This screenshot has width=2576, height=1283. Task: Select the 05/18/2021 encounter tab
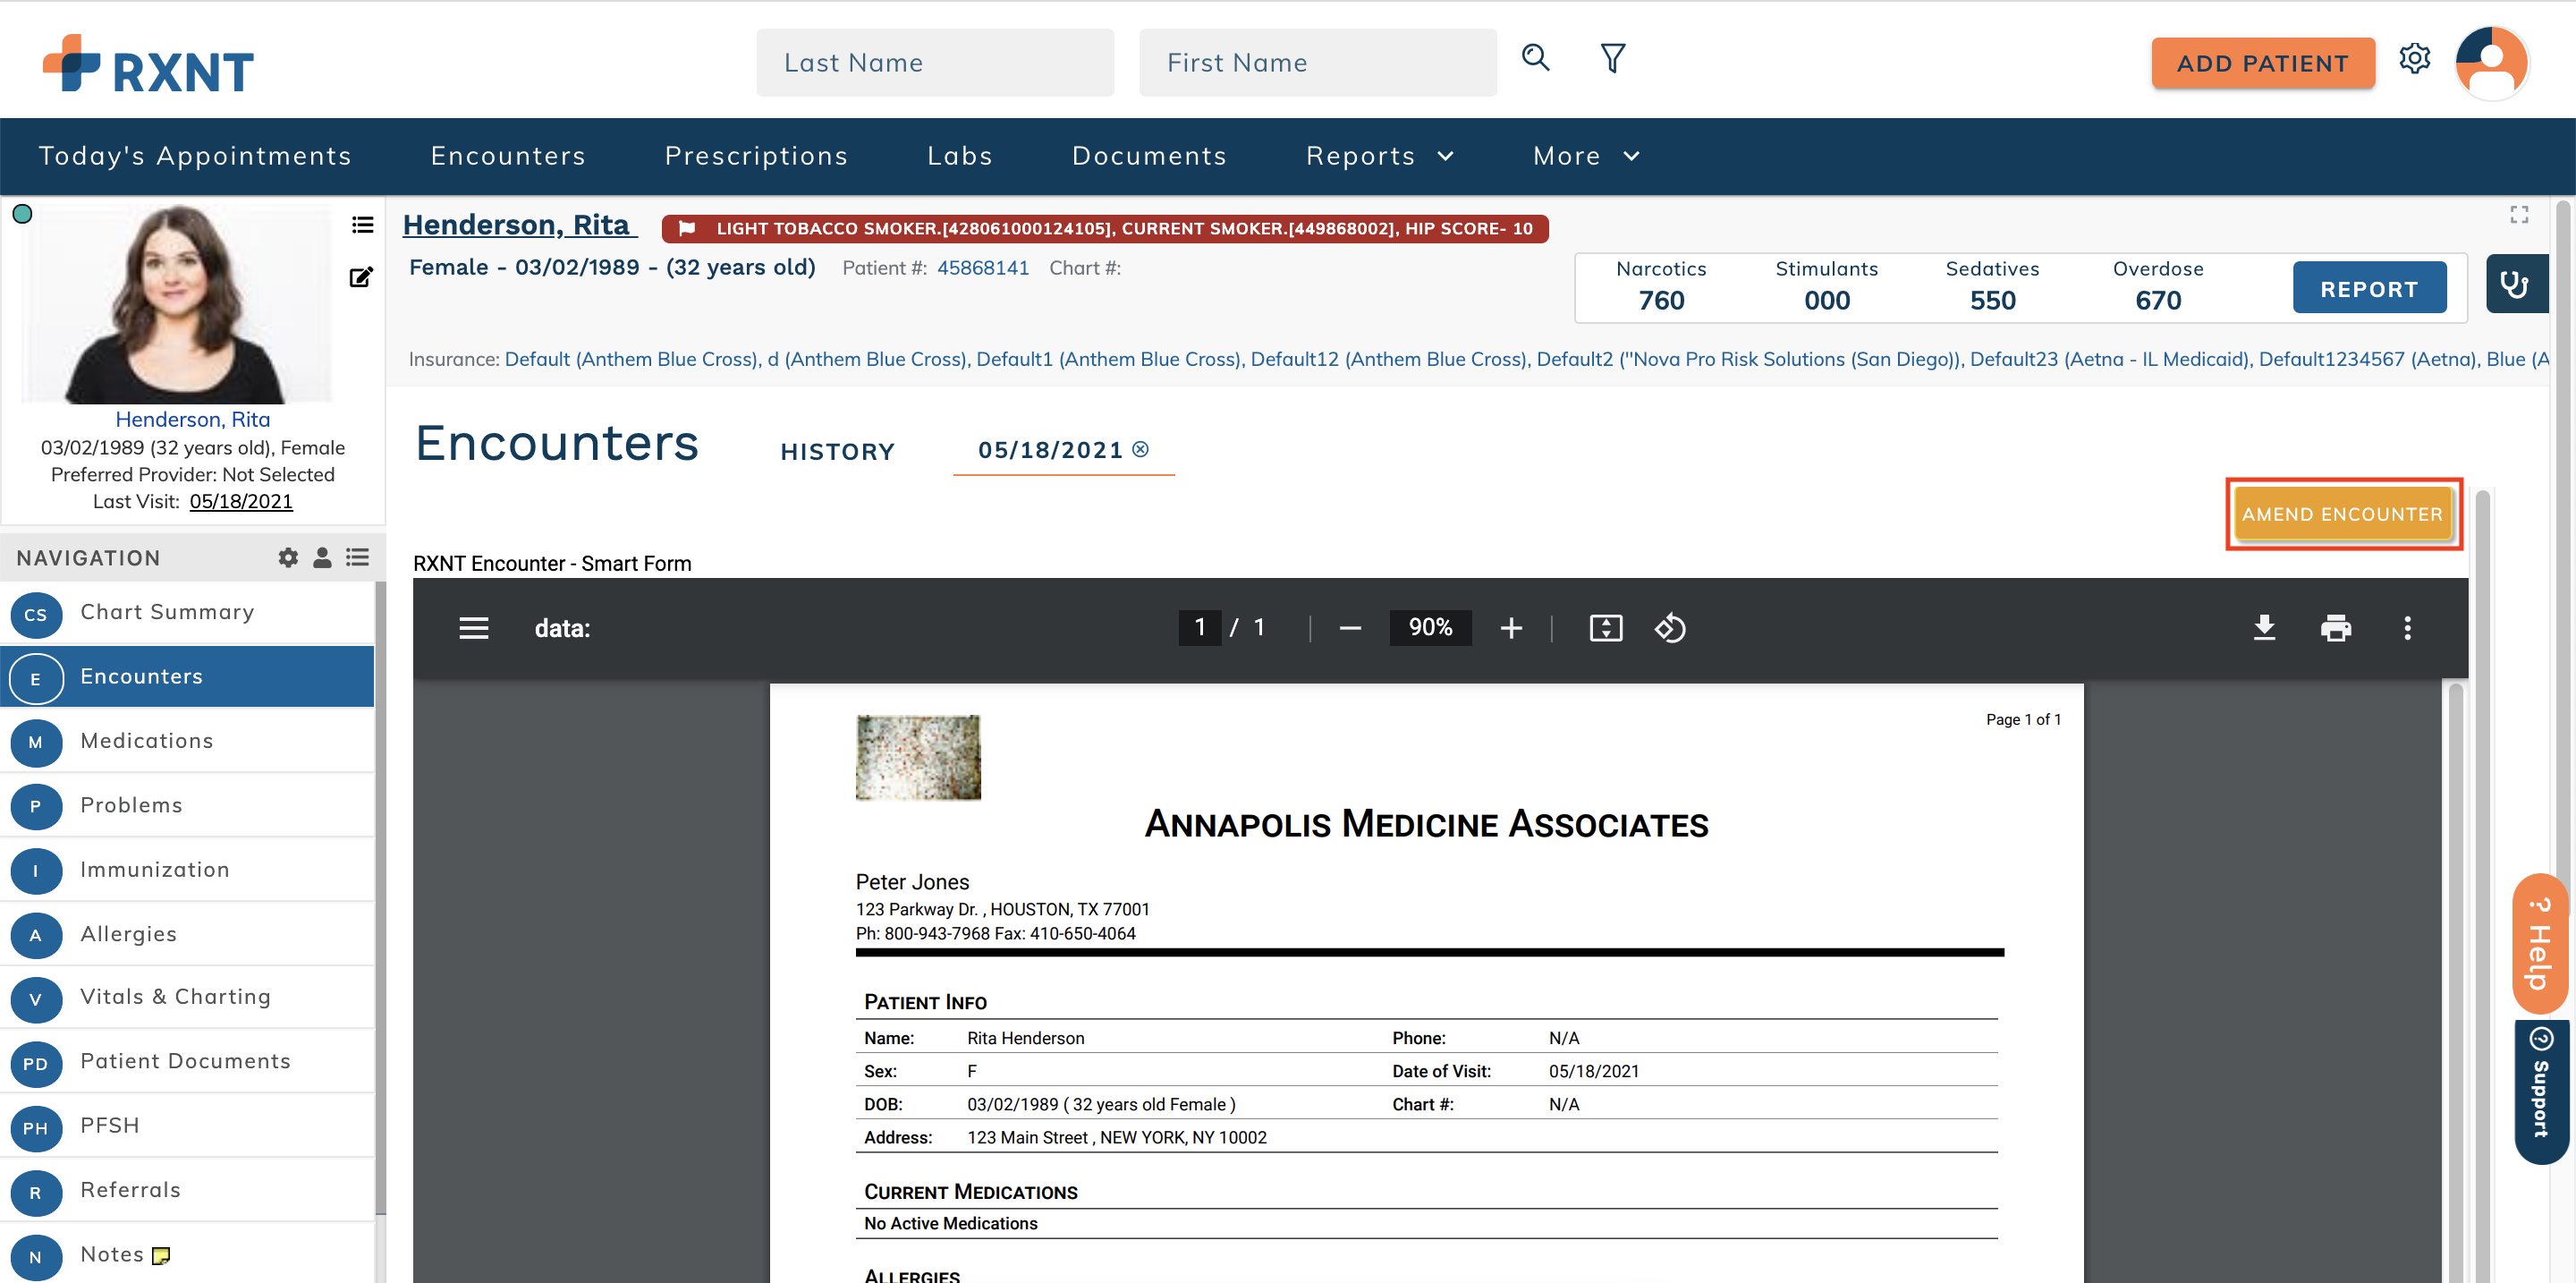(x=1050, y=450)
